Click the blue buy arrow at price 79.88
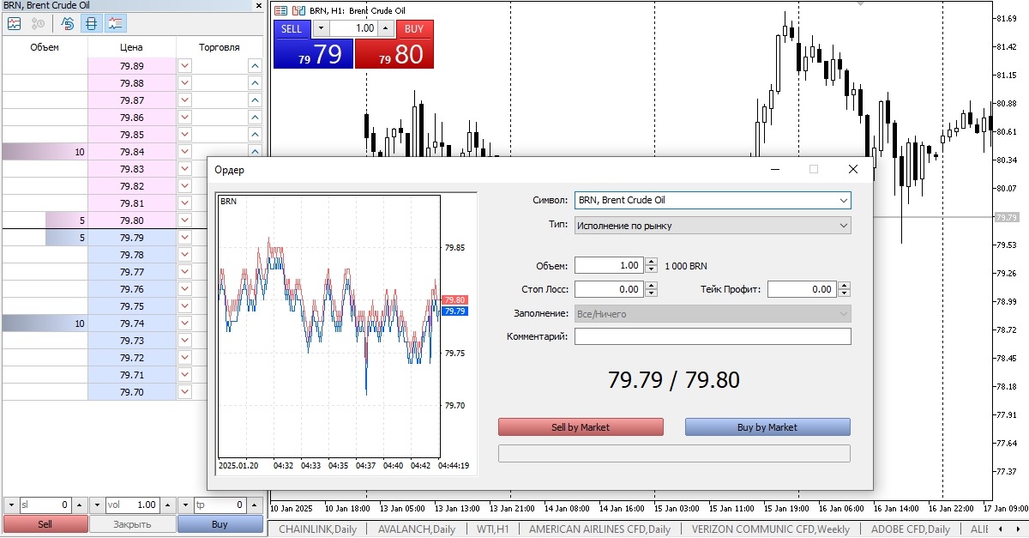The width and height of the screenshot is (1029, 538). tap(255, 83)
